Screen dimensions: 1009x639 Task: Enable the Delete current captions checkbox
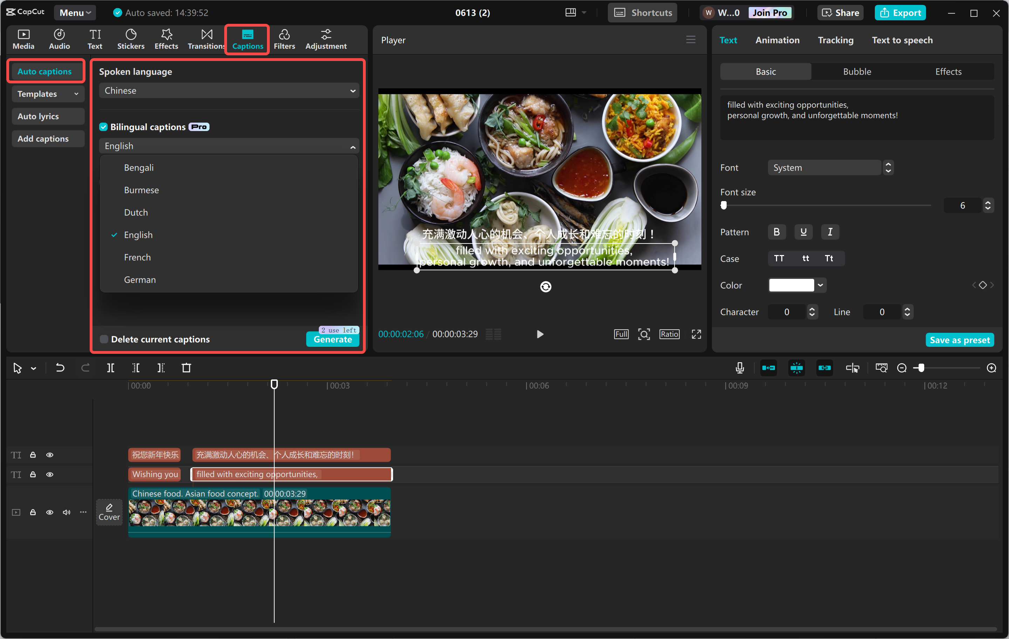point(103,339)
